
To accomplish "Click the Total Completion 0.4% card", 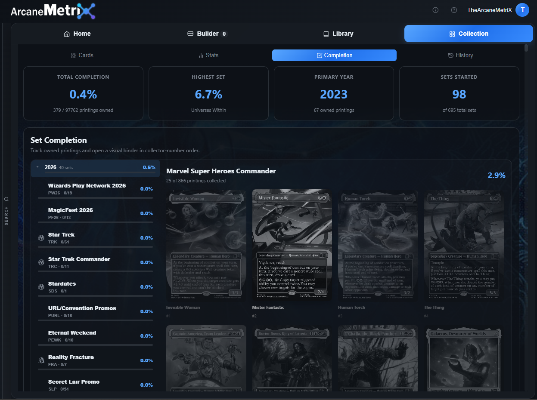I will (83, 93).
